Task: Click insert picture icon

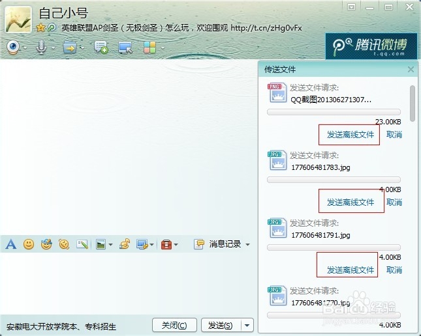Action: (101, 244)
